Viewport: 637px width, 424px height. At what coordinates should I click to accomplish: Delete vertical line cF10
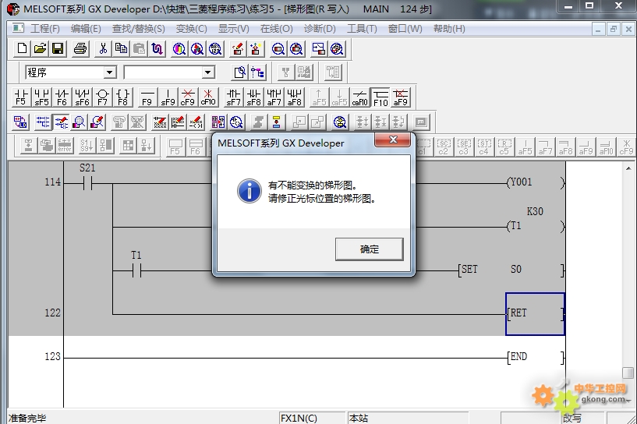tap(208, 97)
